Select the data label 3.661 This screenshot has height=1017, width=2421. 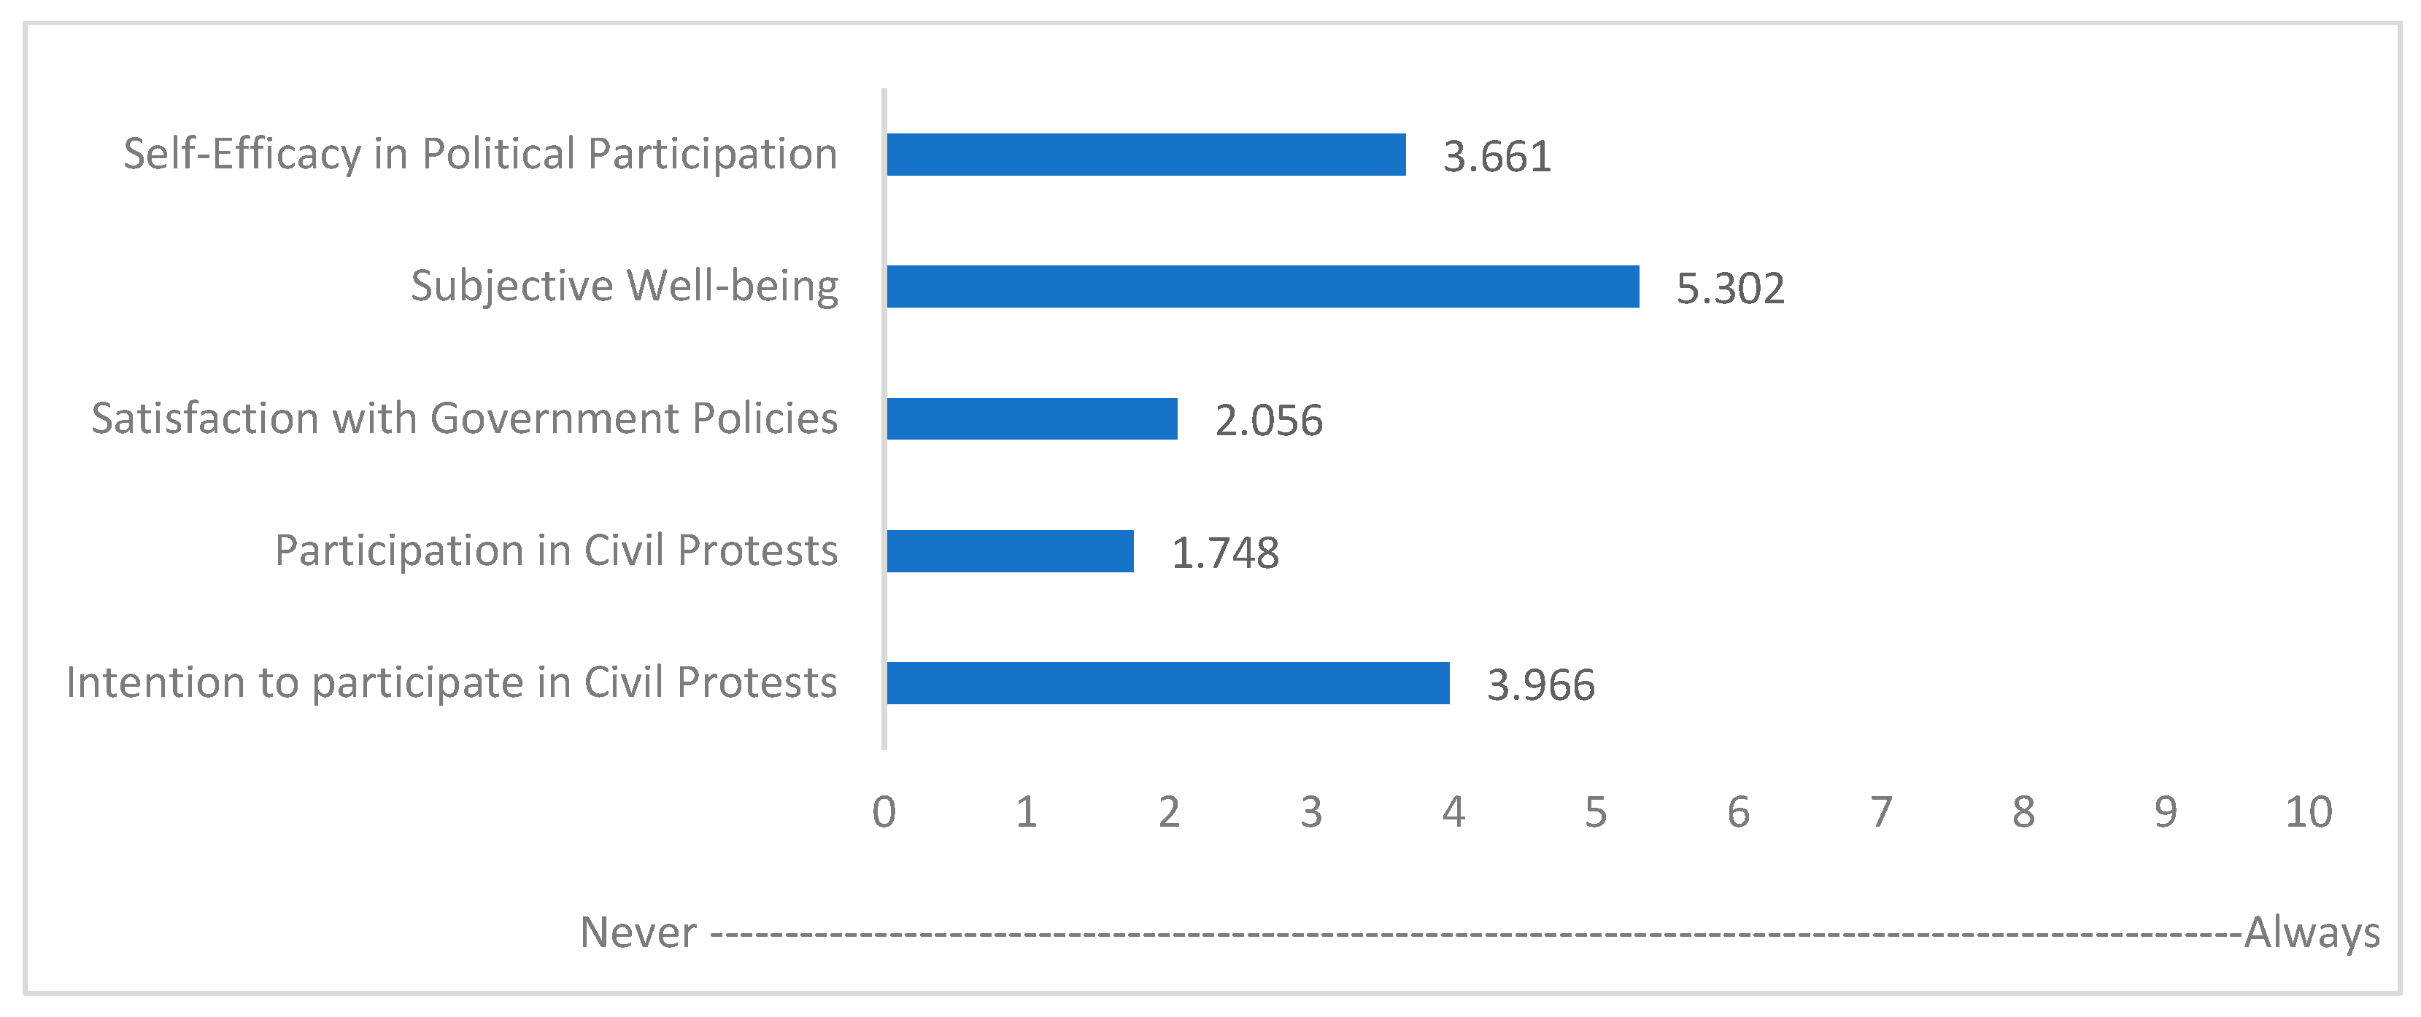(x=1497, y=157)
